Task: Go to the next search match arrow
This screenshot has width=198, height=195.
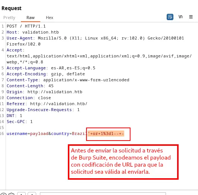Action: pyautogui.click(x=32, y=194)
